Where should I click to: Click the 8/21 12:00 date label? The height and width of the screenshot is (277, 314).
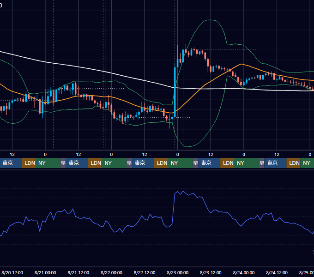78,272
